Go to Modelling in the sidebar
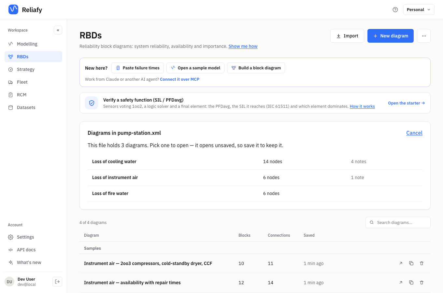This screenshot has height=293, width=443. coord(33,44)
